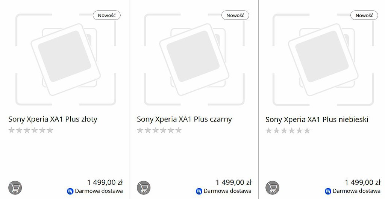Click Darmowa dostawa text under niebieski phone
Image resolution: width=385 pixels, height=199 pixels.
(x=356, y=191)
